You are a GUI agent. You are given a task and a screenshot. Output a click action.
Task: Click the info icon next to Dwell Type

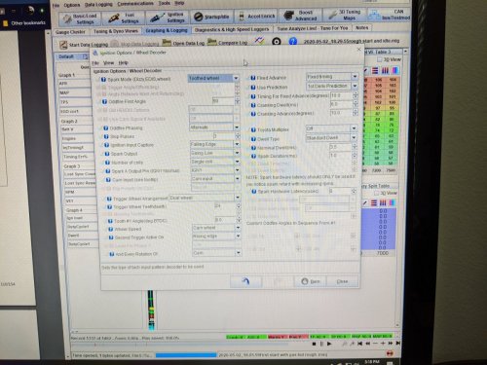pos(253,139)
